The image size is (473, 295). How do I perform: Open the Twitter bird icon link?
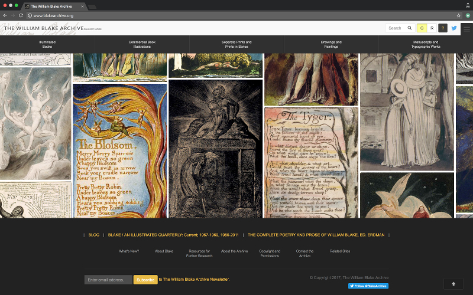point(454,28)
